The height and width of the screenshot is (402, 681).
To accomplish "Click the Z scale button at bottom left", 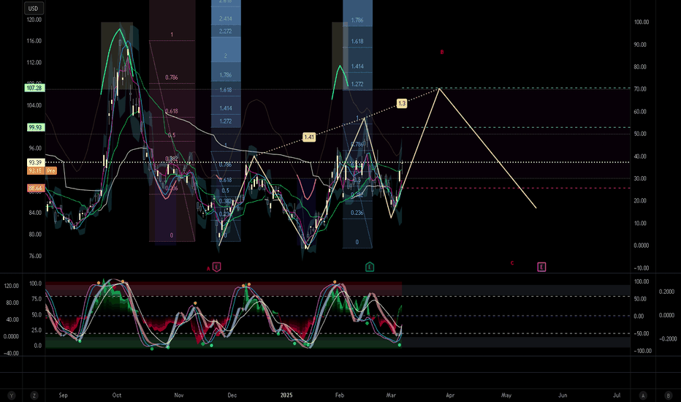I will [x=34, y=395].
